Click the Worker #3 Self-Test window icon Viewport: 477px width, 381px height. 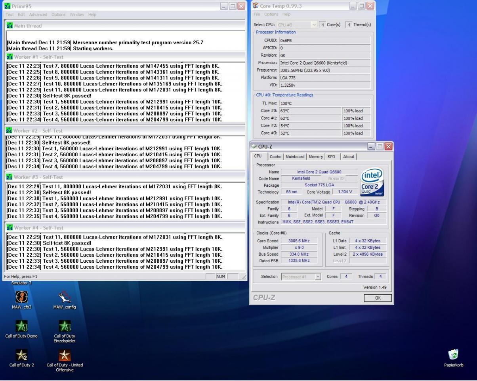pos(10,177)
